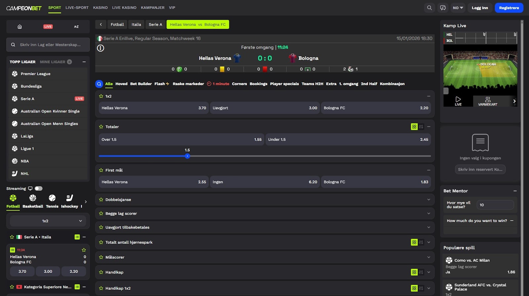Open the 1x2 market type dropdown

coord(48,221)
